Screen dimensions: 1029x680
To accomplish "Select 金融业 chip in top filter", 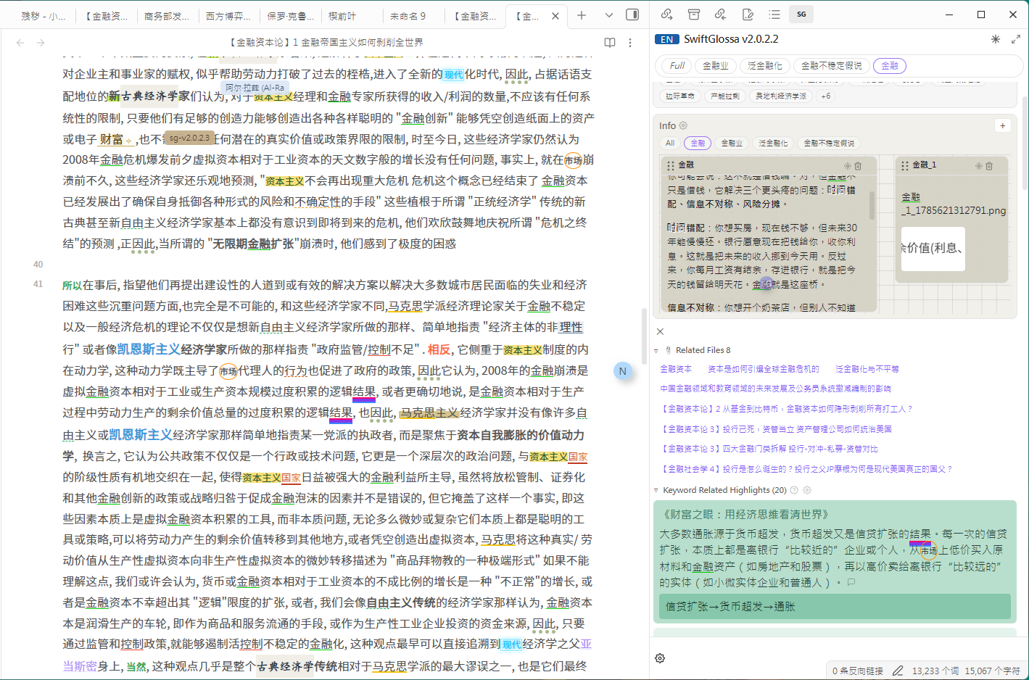I will click(716, 65).
